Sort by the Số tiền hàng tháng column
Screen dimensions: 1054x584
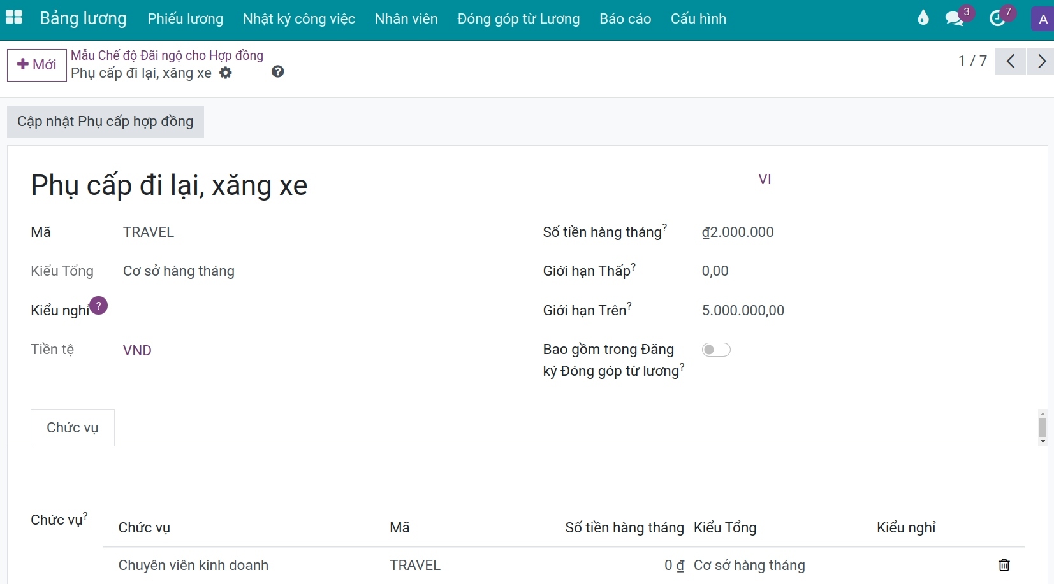(624, 528)
